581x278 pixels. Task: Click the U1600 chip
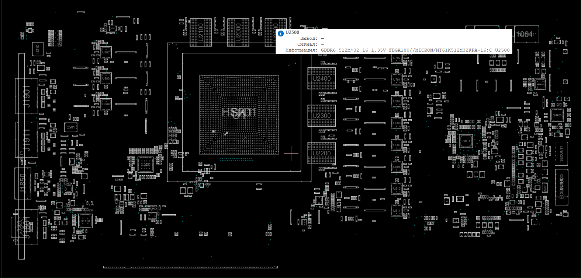[x=85, y=221]
